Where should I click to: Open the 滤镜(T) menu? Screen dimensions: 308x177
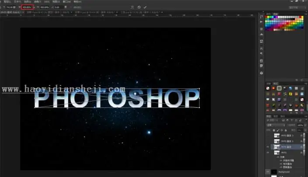tap(38, 2)
